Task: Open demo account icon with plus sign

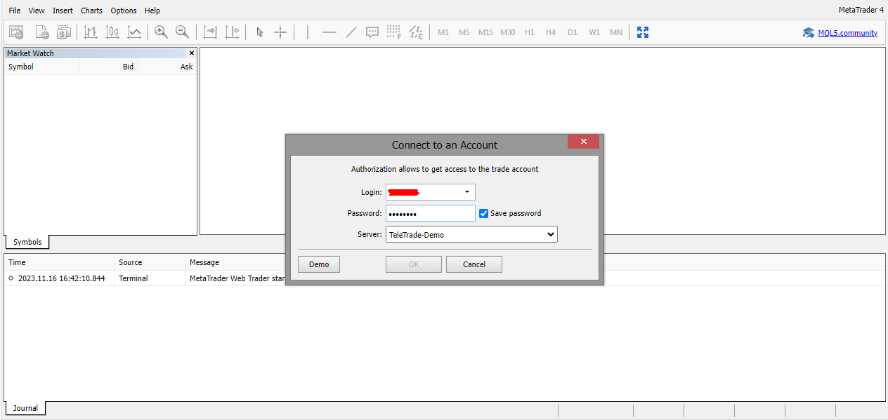Action: pos(41,32)
